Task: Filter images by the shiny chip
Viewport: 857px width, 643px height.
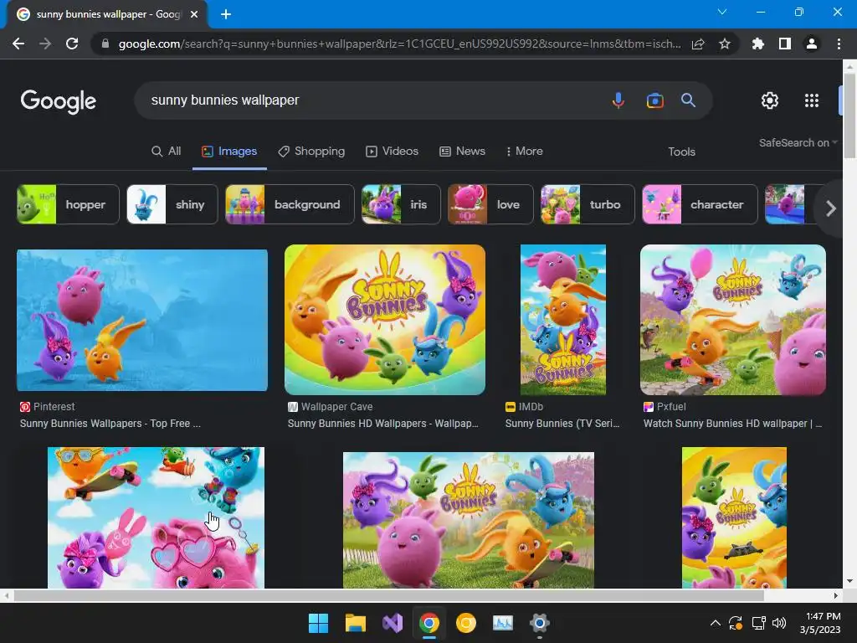Action: pyautogui.click(x=172, y=204)
